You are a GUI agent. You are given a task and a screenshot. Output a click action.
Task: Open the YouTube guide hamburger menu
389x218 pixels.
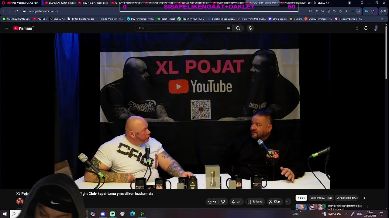tap(7, 28)
